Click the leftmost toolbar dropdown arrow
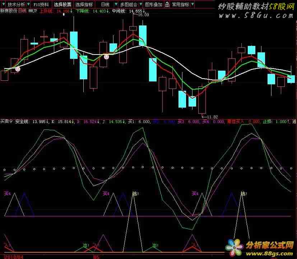Viewport: 297px width, 259px height. tap(4, 4)
